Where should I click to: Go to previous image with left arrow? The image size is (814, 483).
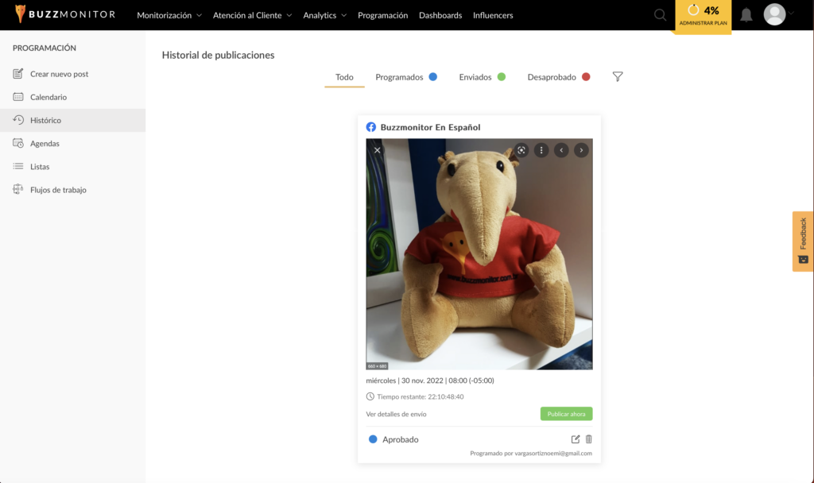[x=561, y=150]
